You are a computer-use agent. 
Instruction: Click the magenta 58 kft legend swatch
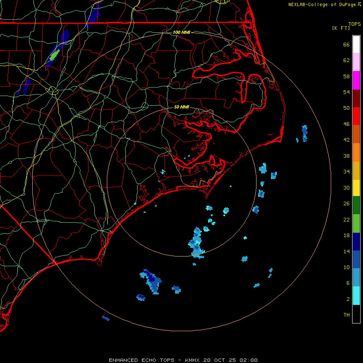[x=356, y=80]
